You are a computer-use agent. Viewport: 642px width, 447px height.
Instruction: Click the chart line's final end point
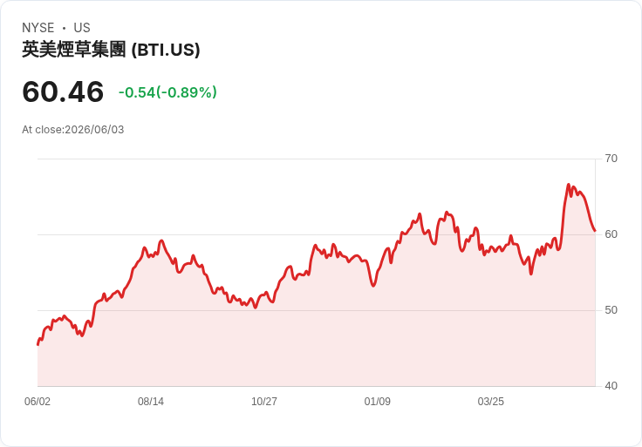(x=595, y=231)
